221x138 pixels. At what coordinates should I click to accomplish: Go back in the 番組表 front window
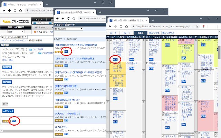[x=110, y=26]
